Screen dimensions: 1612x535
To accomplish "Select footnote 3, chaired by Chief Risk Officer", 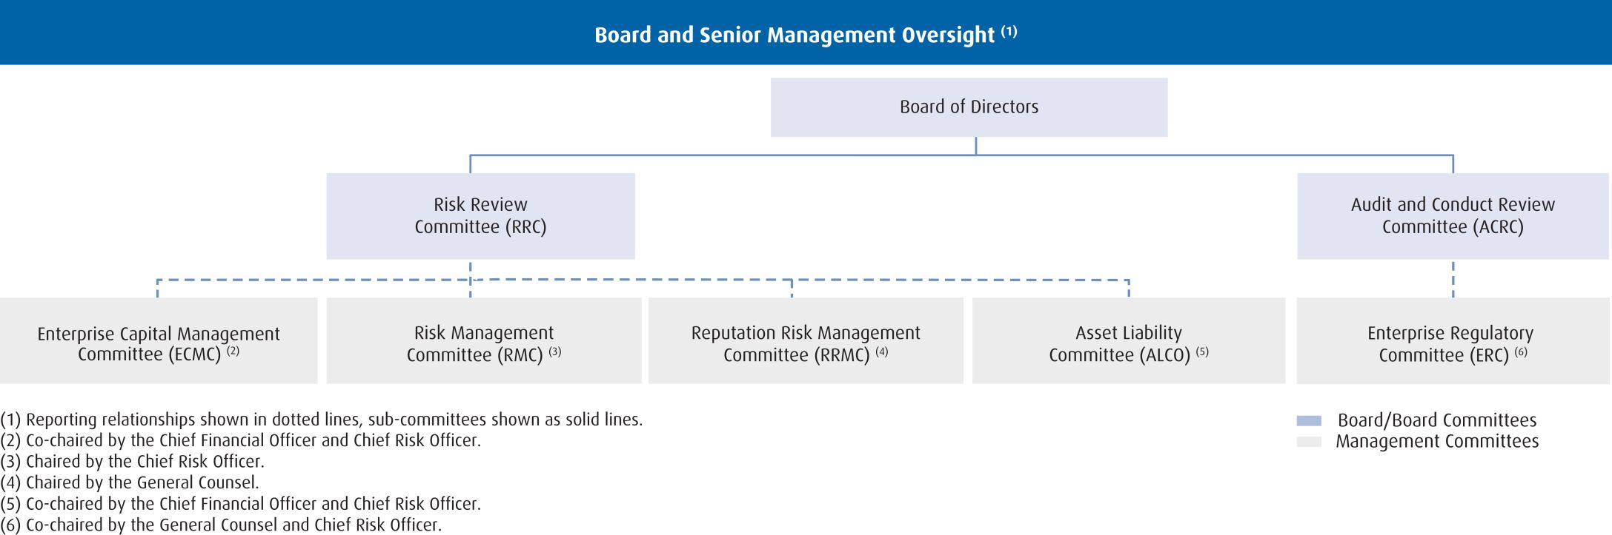I will click(x=133, y=462).
